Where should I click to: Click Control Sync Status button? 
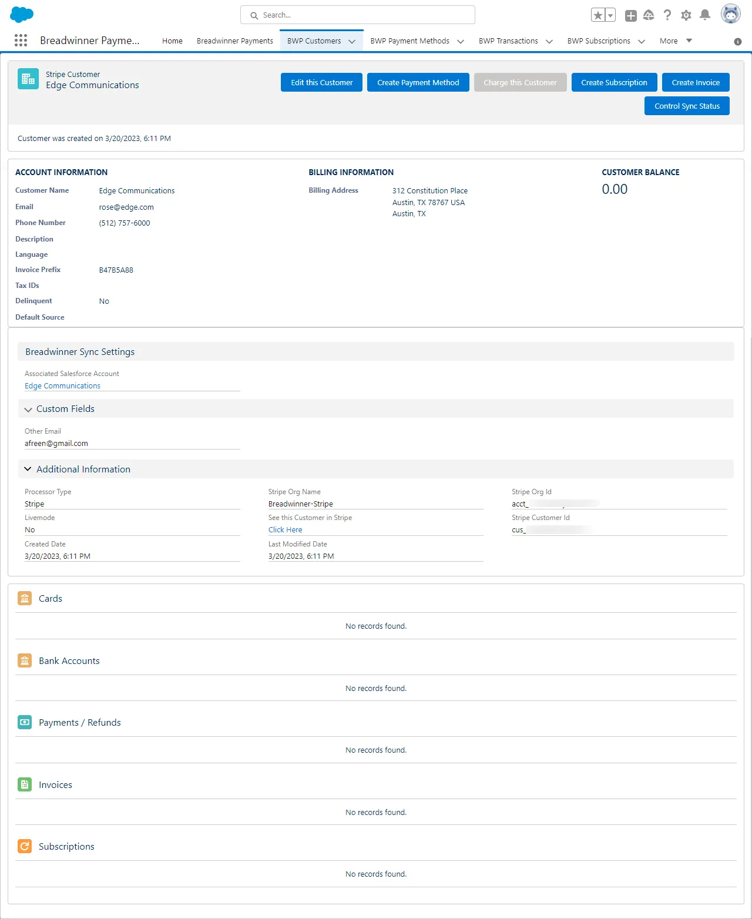(687, 106)
